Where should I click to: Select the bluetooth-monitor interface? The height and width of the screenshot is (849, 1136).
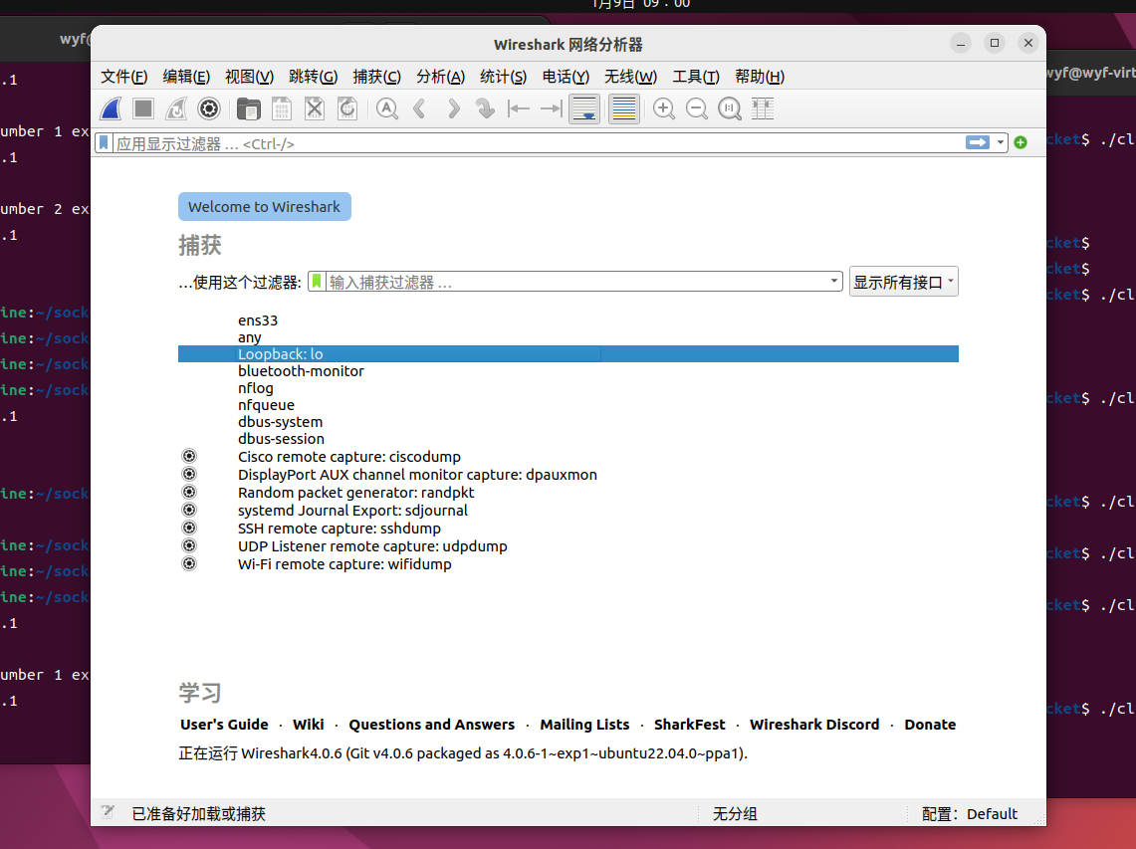point(568,371)
